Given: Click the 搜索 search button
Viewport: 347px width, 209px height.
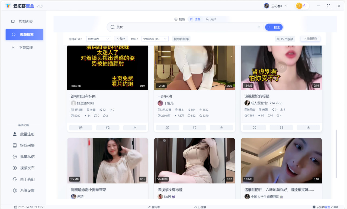Looking at the screenshot, I should click(274, 27).
